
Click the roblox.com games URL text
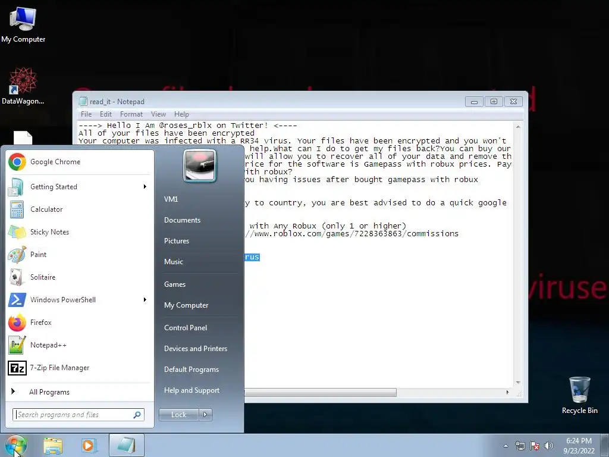click(x=351, y=234)
